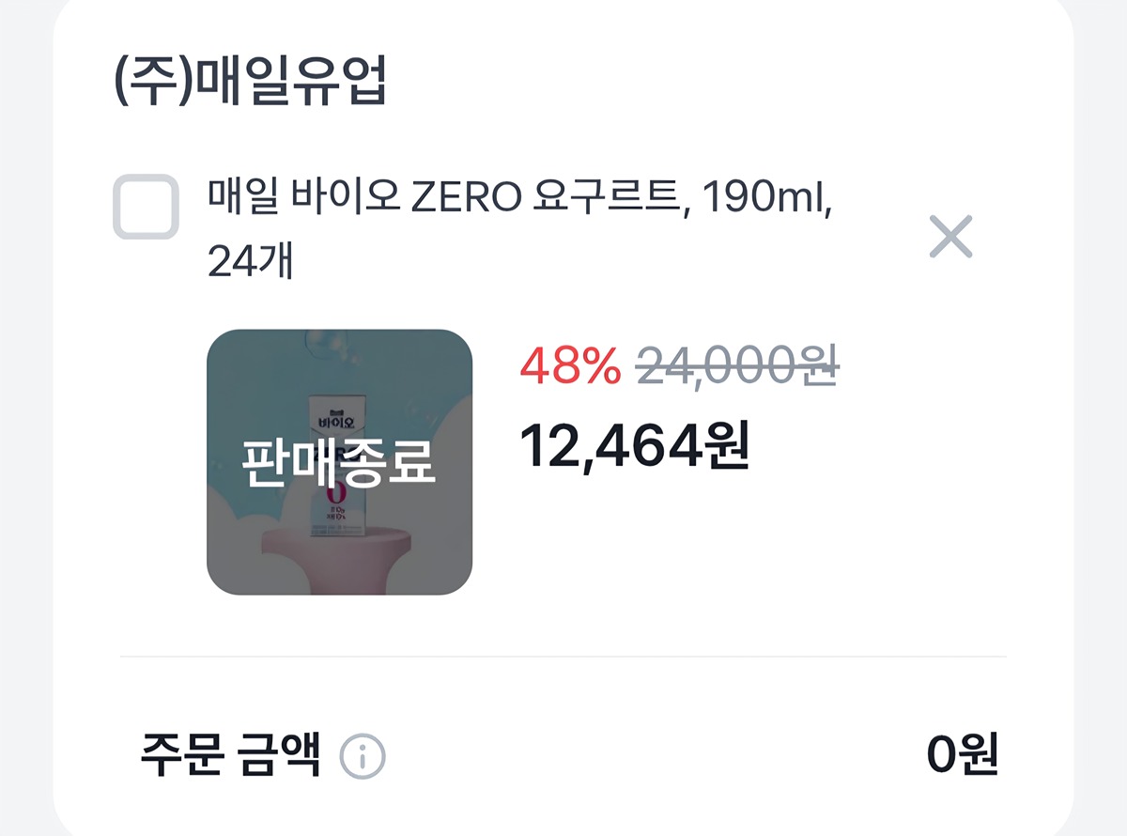Click the crossed-out 24,000원 original price
Image resolution: width=1127 pixels, height=836 pixels.
pyautogui.click(x=738, y=367)
